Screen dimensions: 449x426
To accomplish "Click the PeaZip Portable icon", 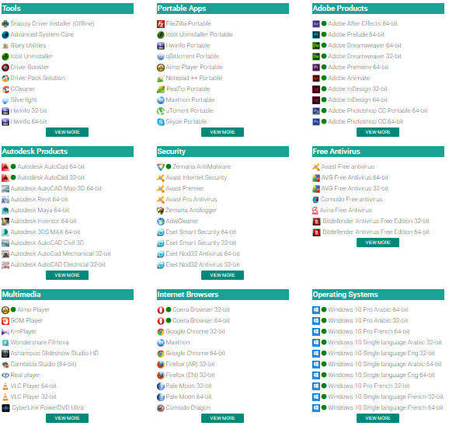I will coord(161,89).
